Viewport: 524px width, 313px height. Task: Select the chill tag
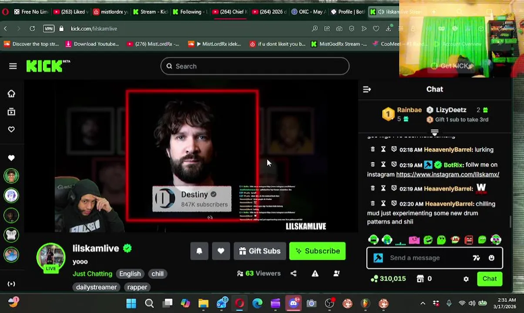click(x=158, y=274)
